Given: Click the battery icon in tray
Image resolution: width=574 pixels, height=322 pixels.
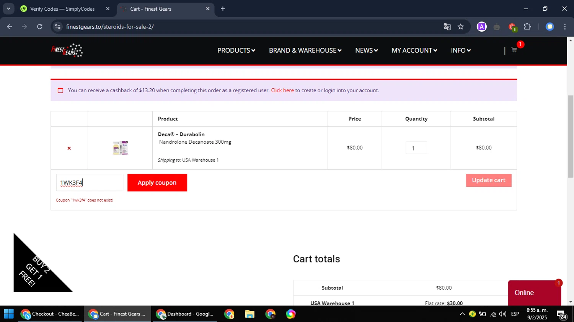Looking at the screenshot, I should pos(483,314).
